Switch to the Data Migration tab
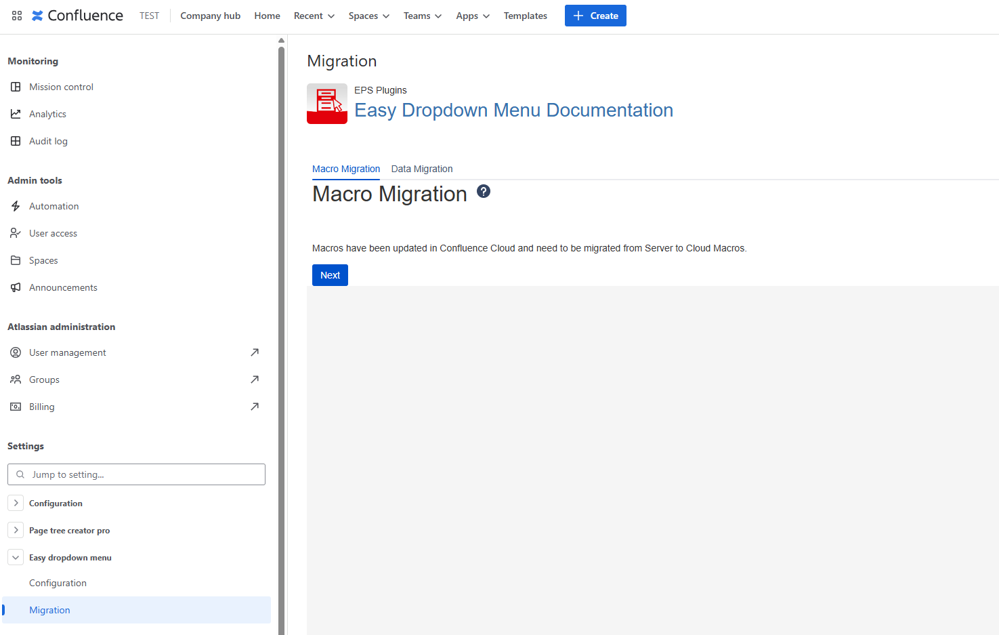Viewport: 999px width, 635px height. [422, 169]
